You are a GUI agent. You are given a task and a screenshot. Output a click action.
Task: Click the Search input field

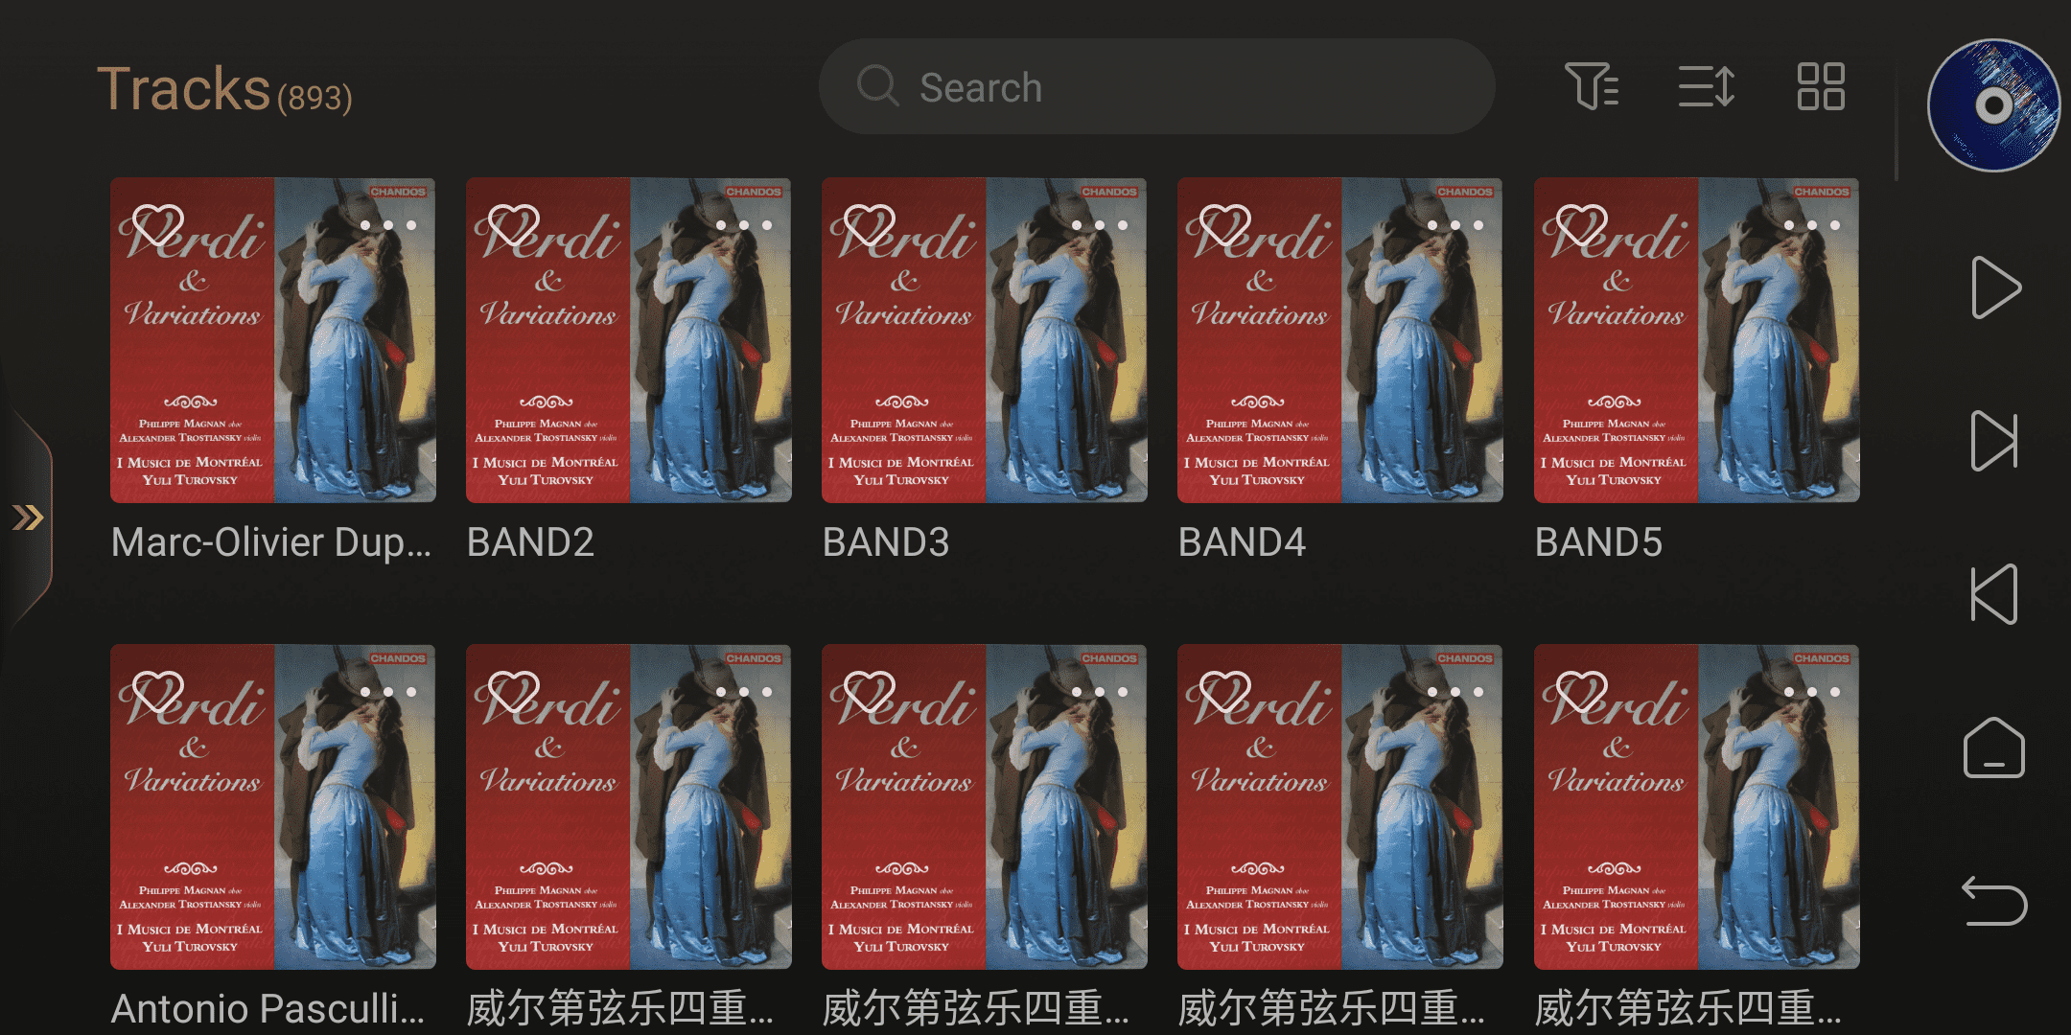point(1156,86)
